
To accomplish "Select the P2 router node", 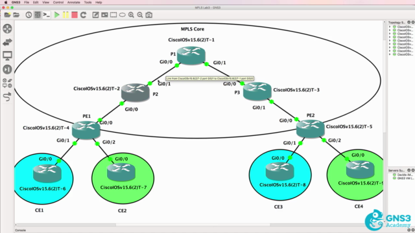I will tap(136, 93).
